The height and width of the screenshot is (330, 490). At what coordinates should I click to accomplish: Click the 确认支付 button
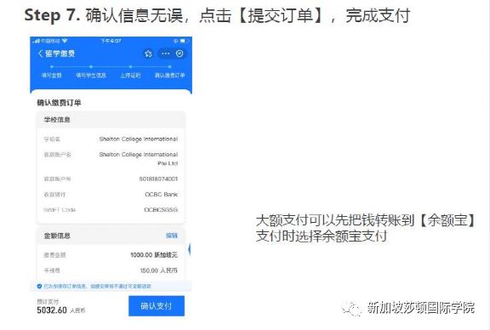[x=157, y=306]
